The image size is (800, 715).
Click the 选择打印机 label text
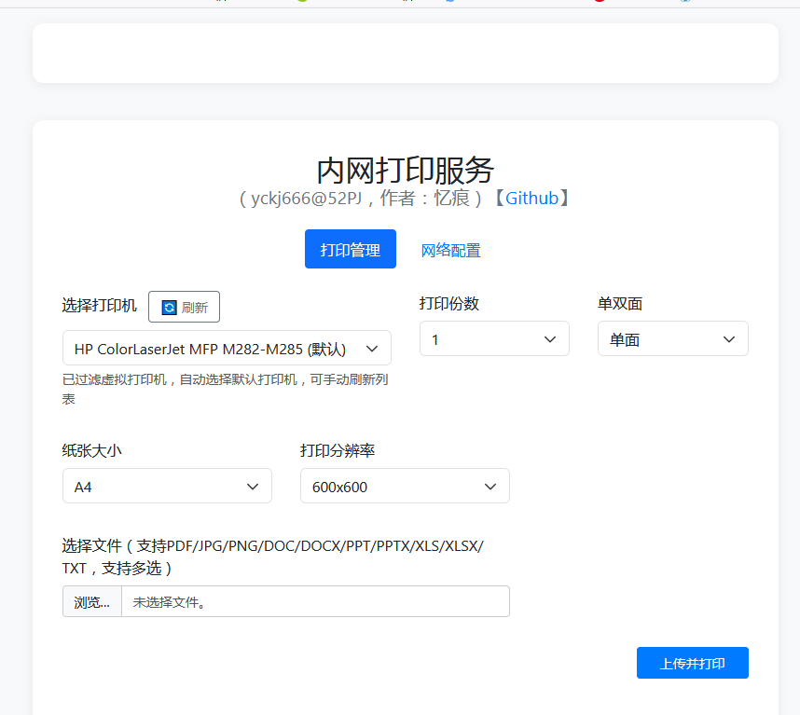point(100,306)
